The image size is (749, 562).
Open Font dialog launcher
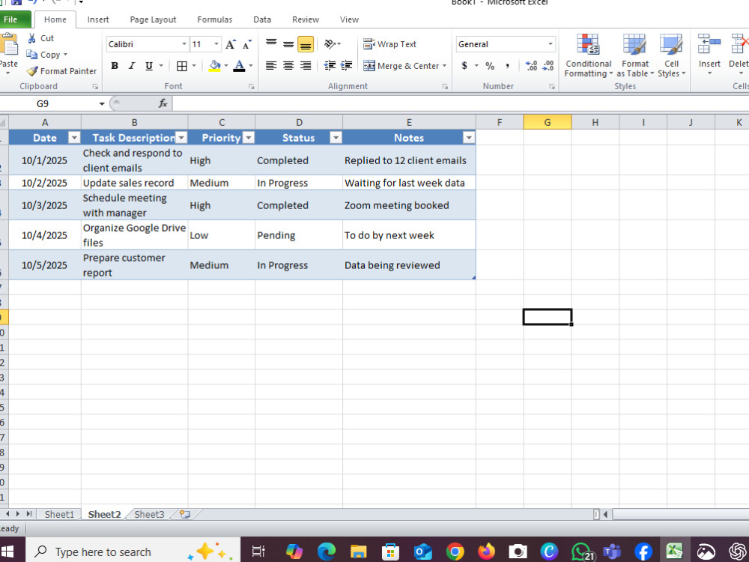tap(251, 86)
